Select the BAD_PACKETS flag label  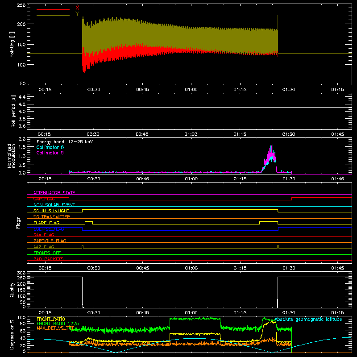pyautogui.click(x=49, y=259)
